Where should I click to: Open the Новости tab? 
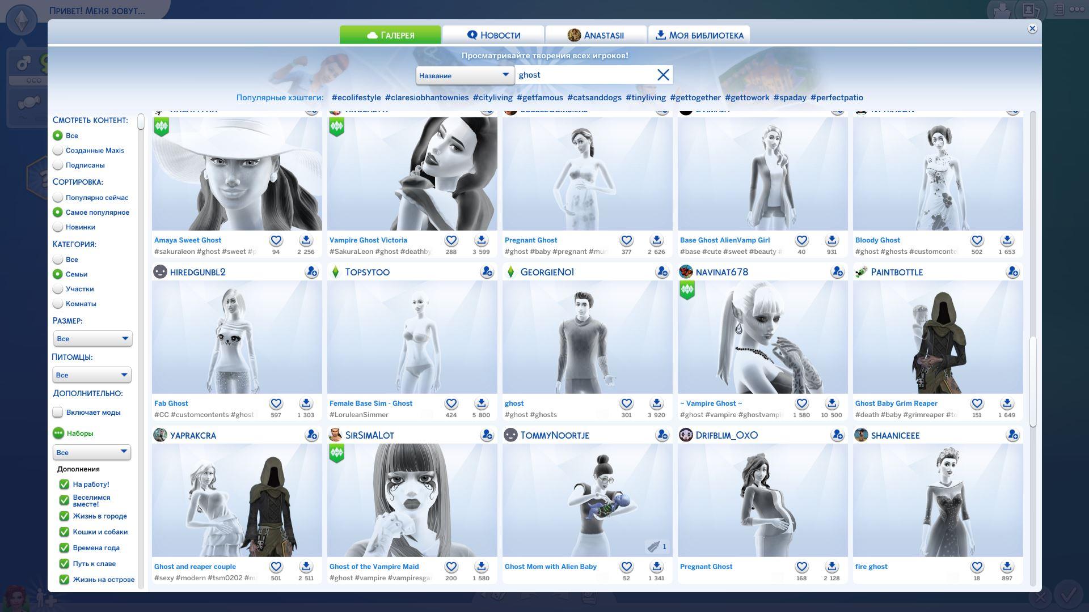(493, 35)
